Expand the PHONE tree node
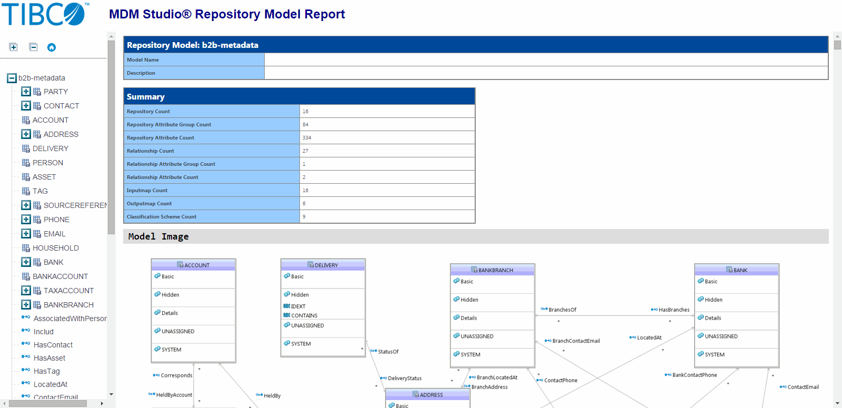 [x=26, y=220]
